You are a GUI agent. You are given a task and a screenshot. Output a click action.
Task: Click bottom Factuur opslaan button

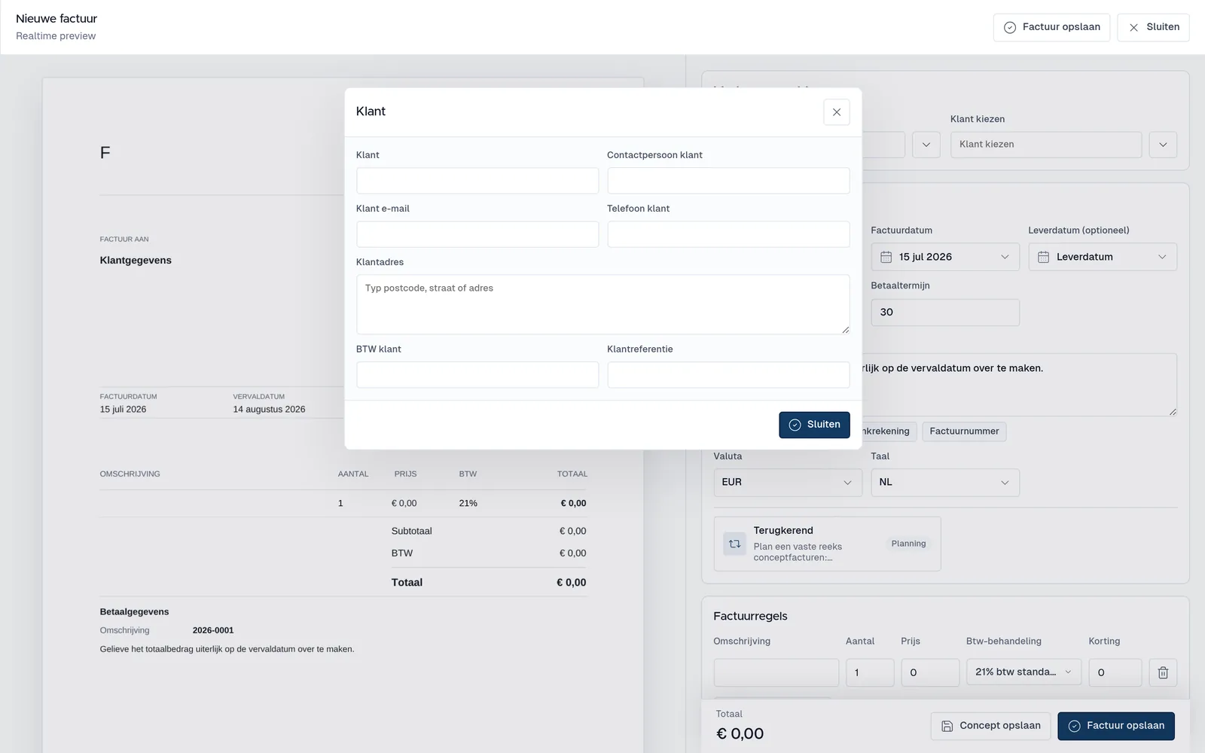click(x=1115, y=726)
